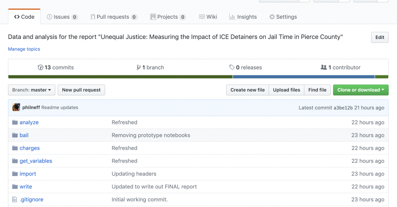Click folder icon beside charges
397x207 pixels.
point(15,148)
